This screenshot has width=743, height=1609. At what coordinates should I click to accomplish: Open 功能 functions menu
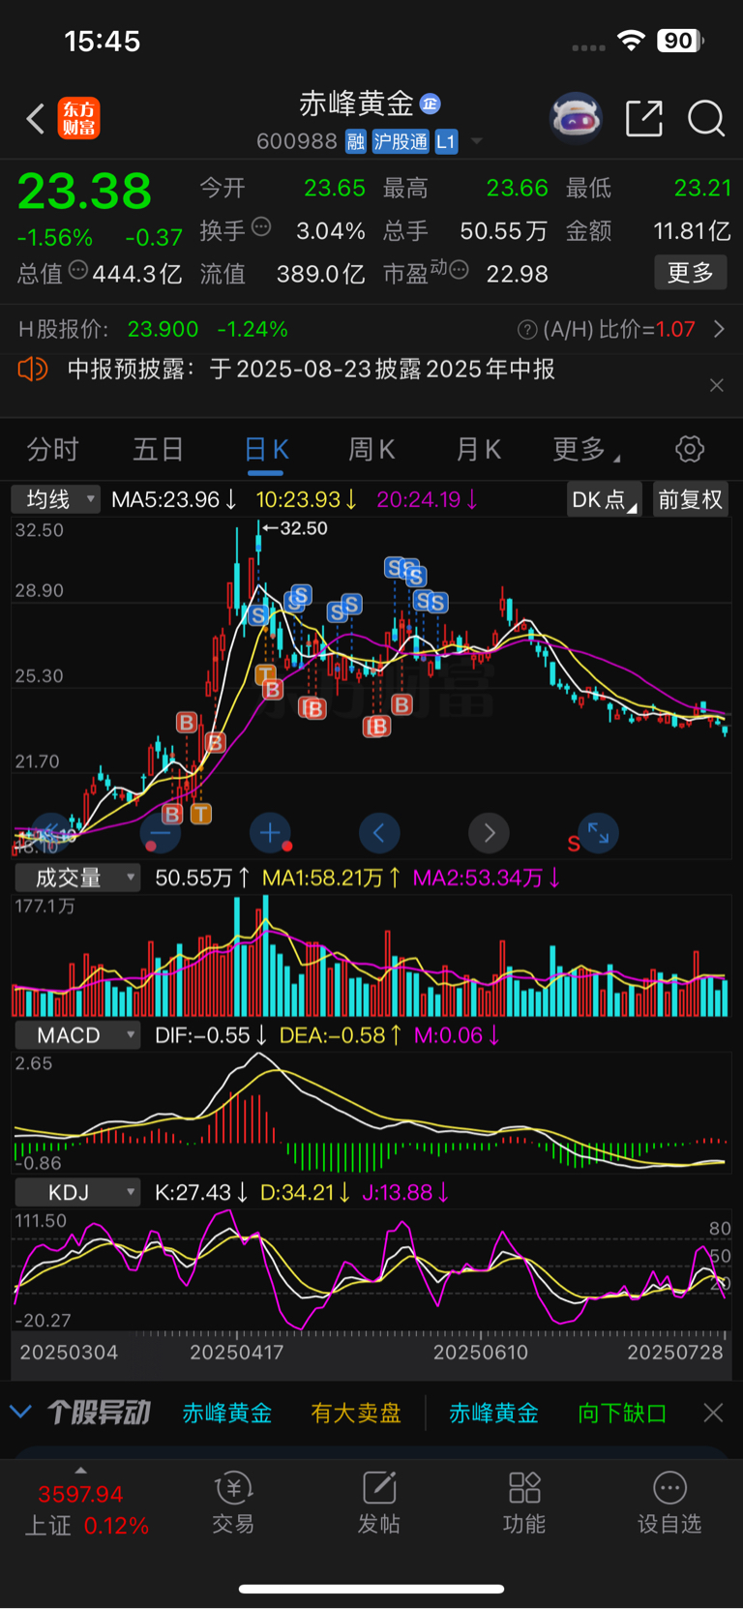(x=524, y=1503)
